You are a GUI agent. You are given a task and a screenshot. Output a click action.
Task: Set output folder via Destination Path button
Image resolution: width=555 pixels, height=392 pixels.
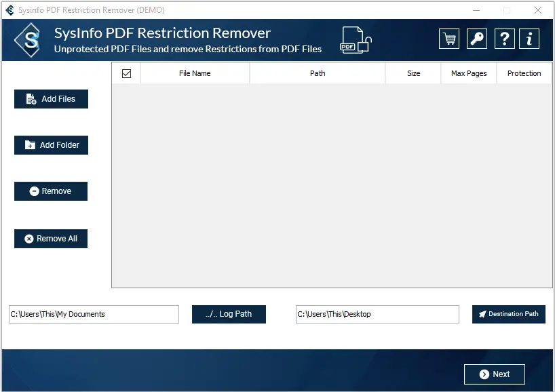(508, 314)
